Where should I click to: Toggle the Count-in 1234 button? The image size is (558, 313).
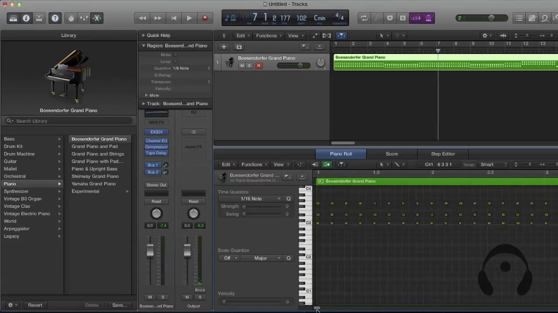pyautogui.click(x=415, y=18)
